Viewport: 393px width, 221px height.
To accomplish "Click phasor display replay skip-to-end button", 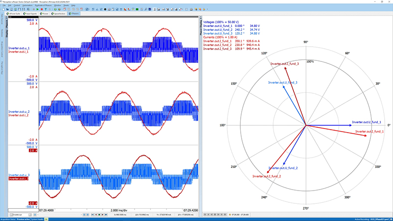I will pos(225,215).
